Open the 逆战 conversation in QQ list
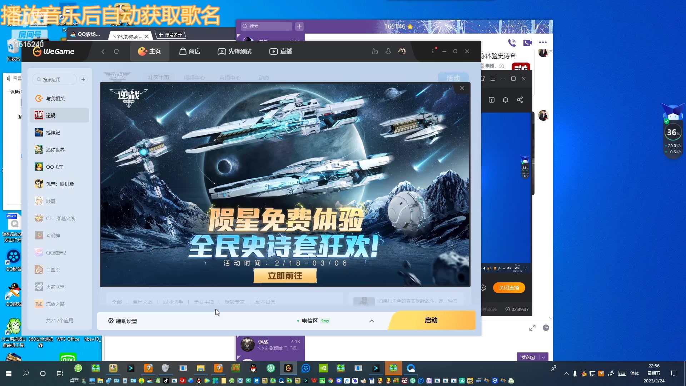This screenshot has height=386, width=686. tap(270, 345)
